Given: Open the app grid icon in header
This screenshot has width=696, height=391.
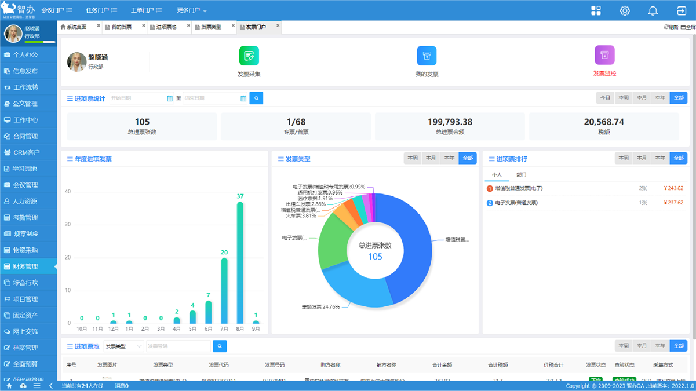Looking at the screenshot, I should (x=596, y=10).
